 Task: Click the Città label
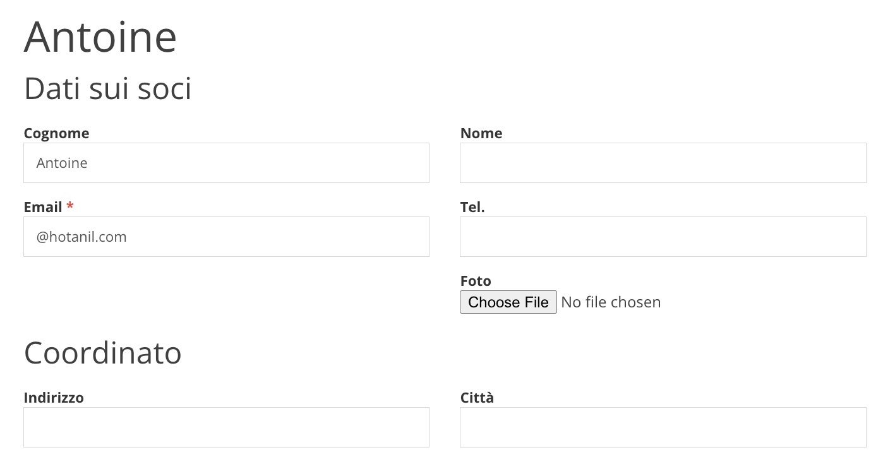click(x=477, y=398)
